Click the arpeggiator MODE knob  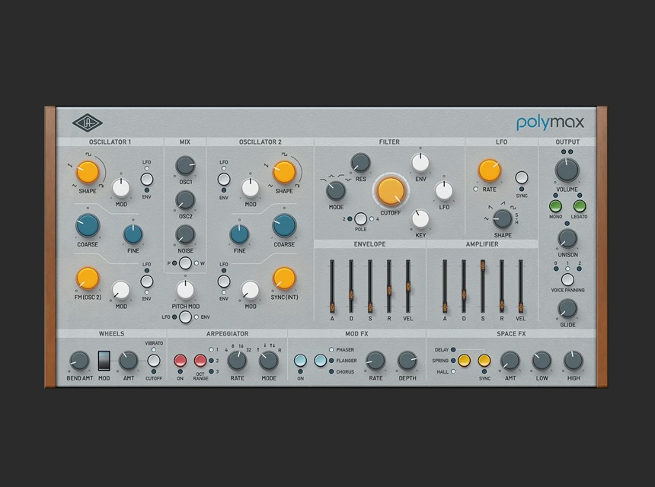click(269, 361)
